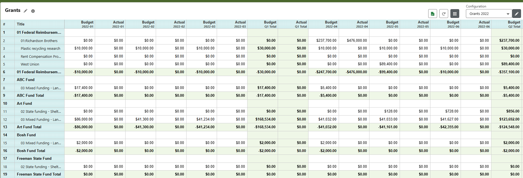
Task: Click the Actual Q1 Total column header
Action: coord(293,24)
